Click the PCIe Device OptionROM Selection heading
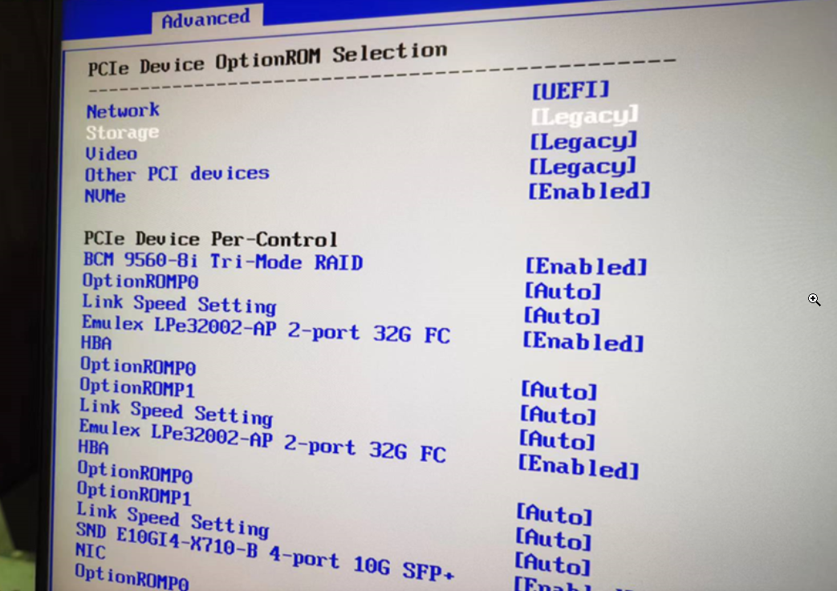Image resolution: width=837 pixels, height=591 pixels. [x=266, y=59]
